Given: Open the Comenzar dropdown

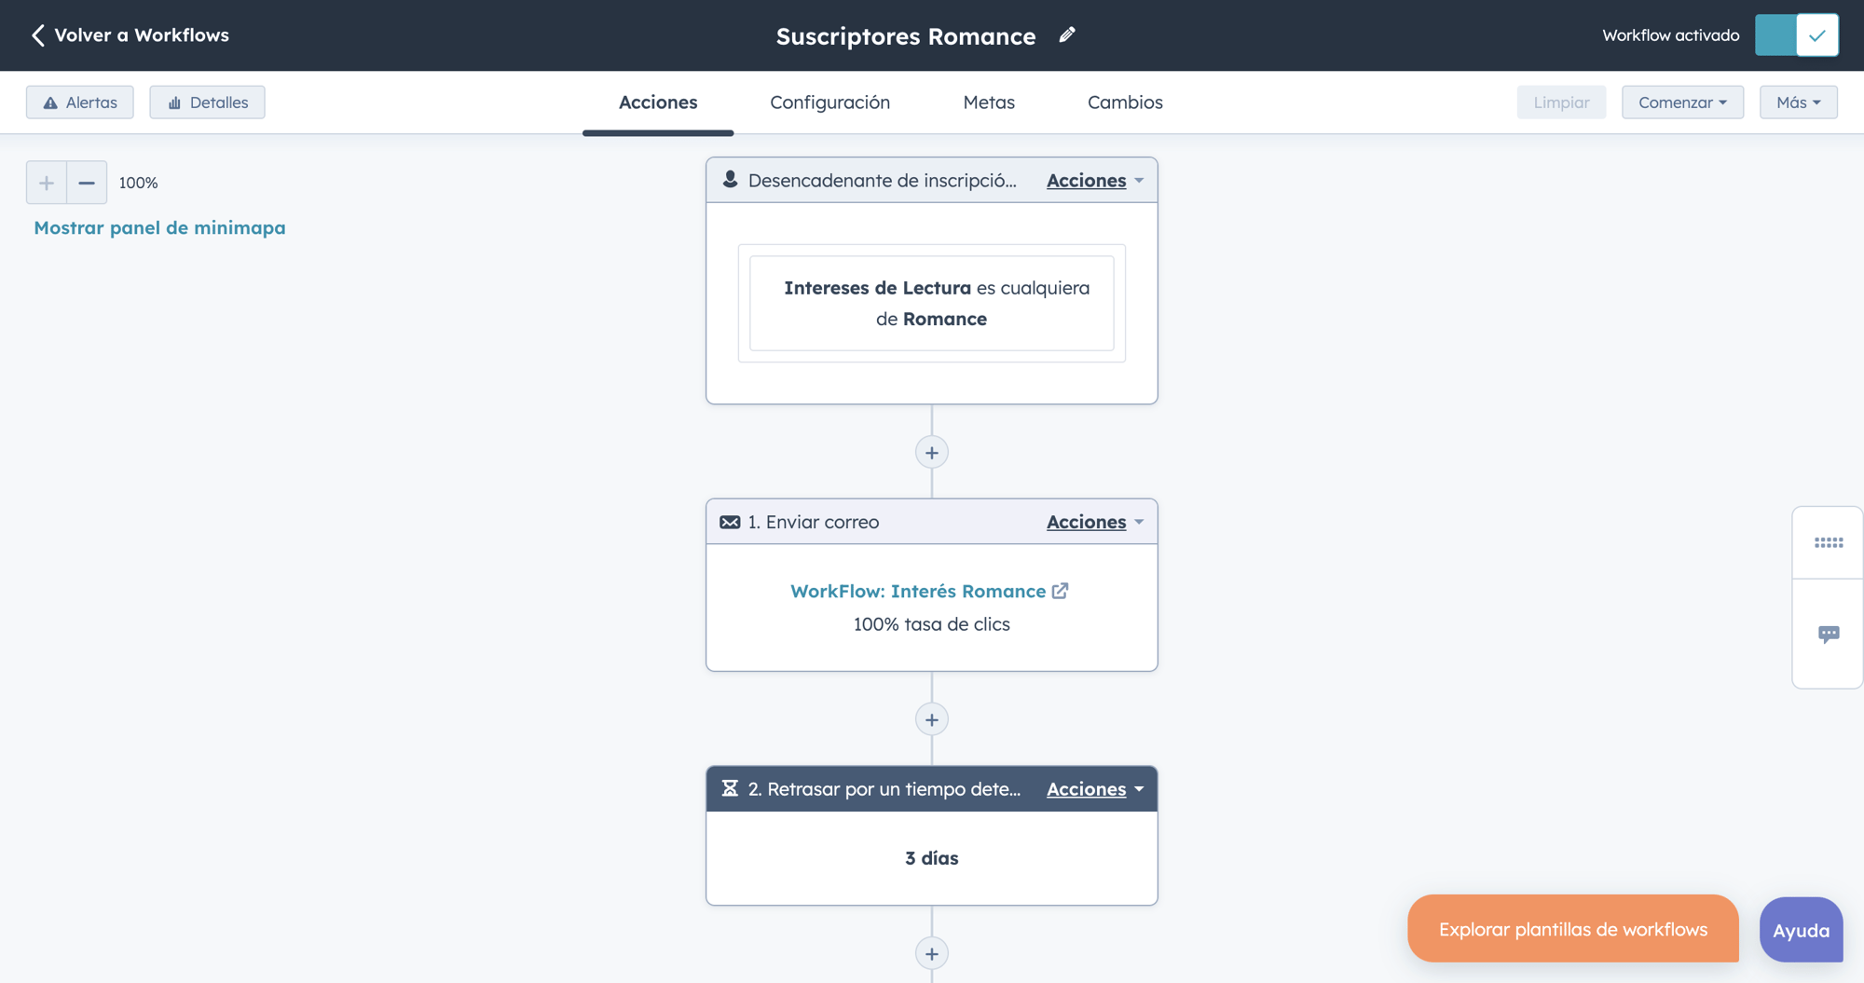Looking at the screenshot, I should tap(1682, 102).
